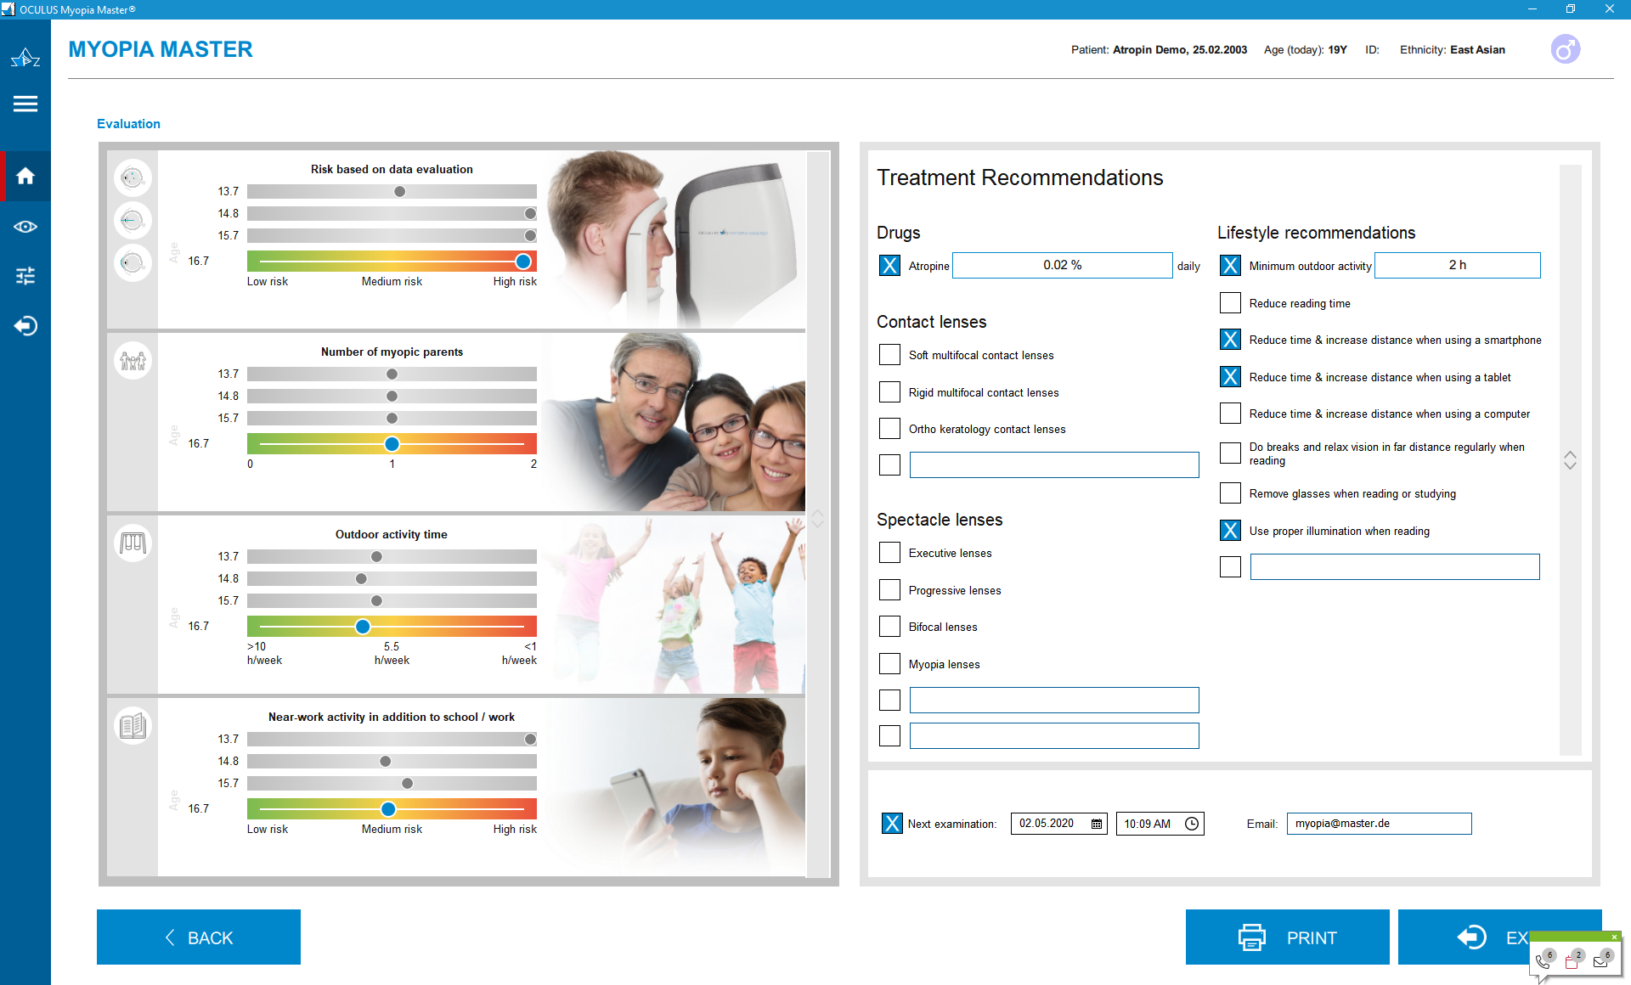Viewport: 1631px width, 985px height.
Task: Check Progressive lenses option
Action: click(x=889, y=590)
